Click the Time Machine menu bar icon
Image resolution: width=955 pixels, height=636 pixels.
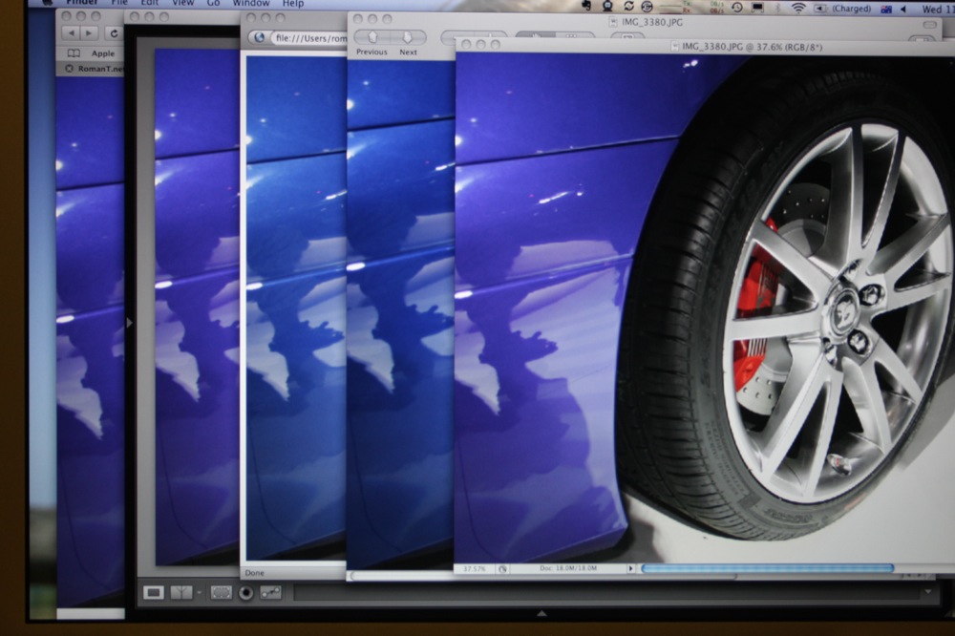pyautogui.click(x=736, y=8)
